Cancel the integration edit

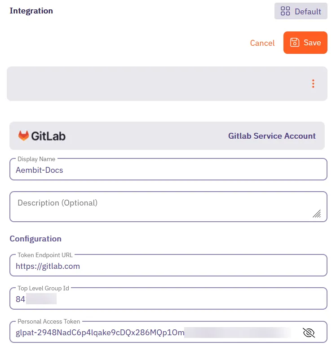coord(262,43)
